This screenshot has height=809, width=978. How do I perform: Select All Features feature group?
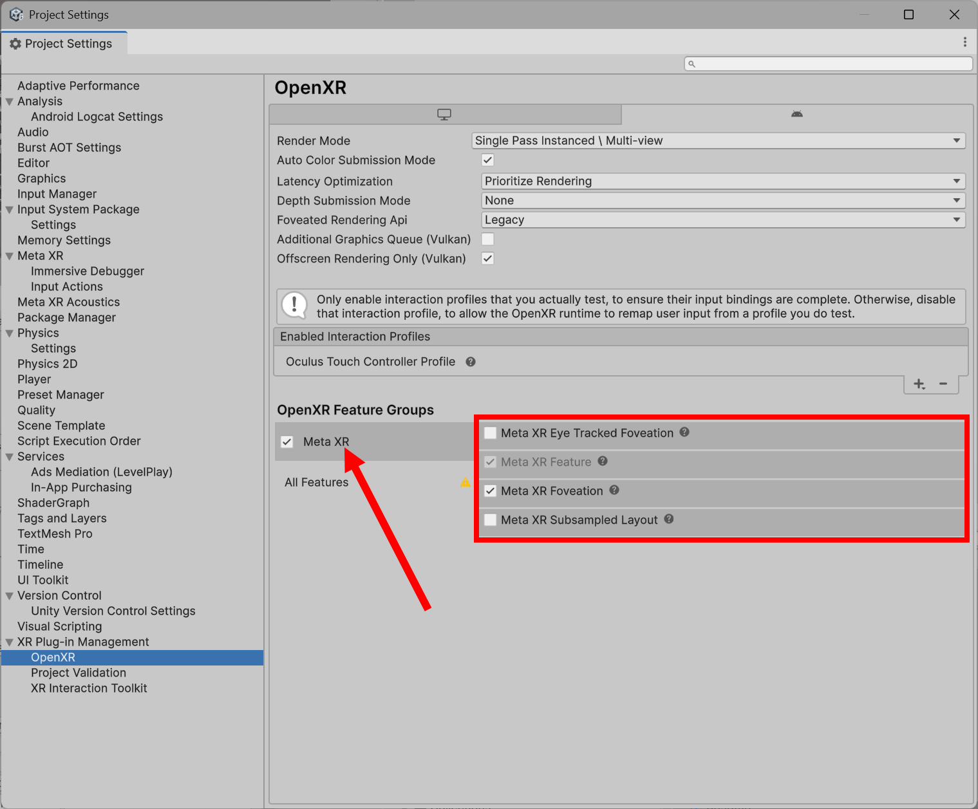316,482
